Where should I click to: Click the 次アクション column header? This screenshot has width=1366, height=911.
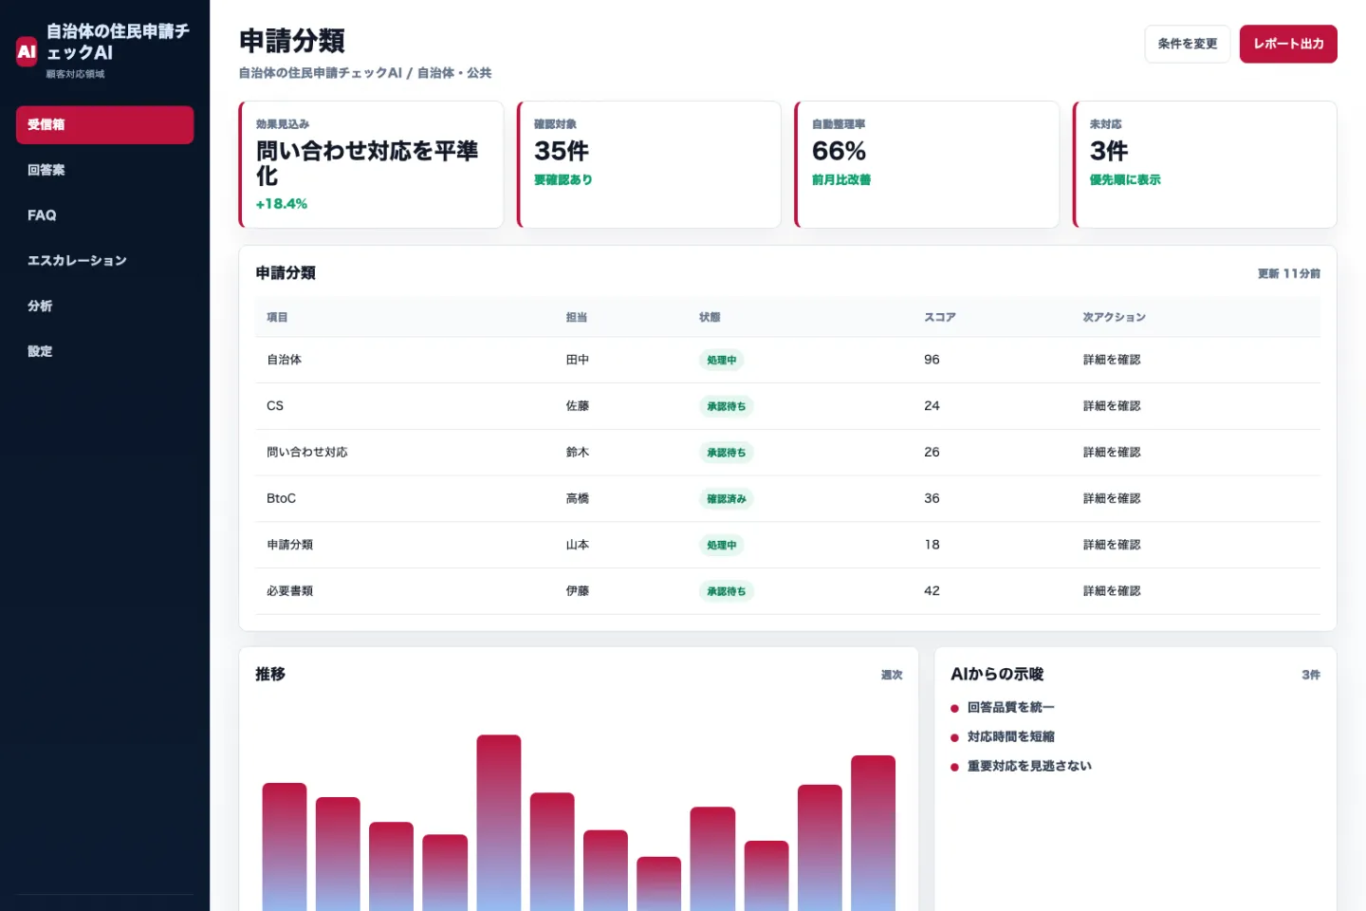(1115, 317)
